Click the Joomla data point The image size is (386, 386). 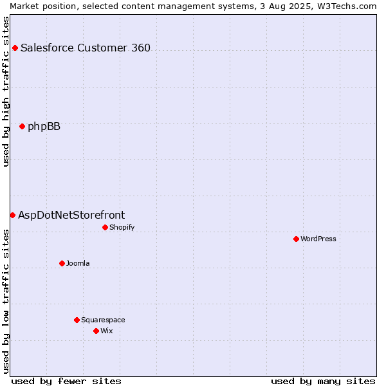click(x=62, y=264)
